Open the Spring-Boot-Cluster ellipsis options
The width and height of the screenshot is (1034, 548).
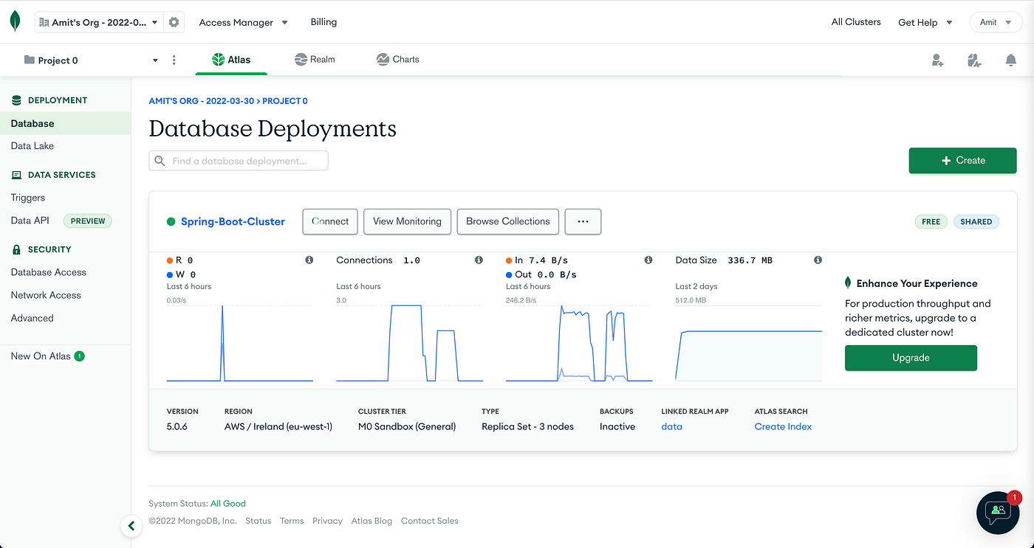tap(583, 221)
